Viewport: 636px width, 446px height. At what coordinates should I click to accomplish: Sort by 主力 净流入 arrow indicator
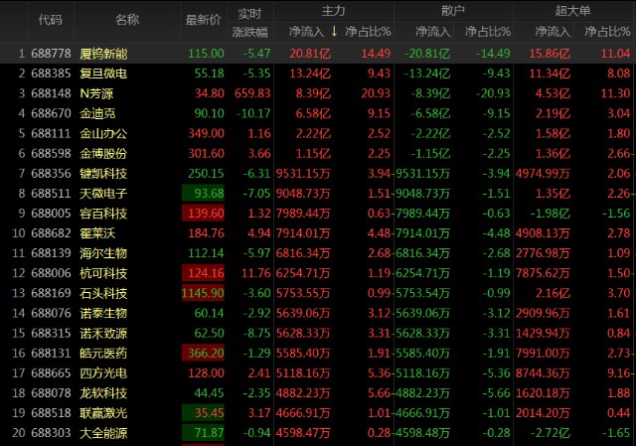point(334,31)
